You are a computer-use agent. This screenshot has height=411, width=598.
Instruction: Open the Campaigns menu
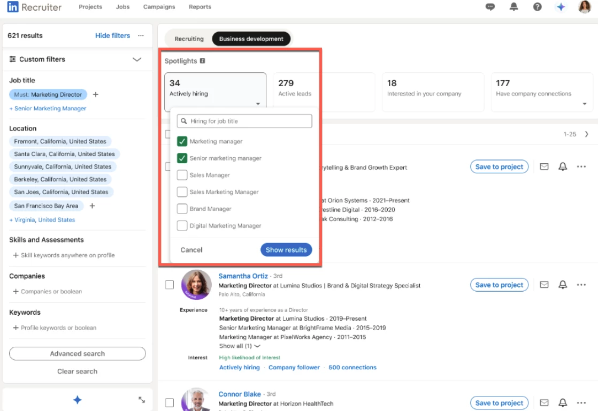click(x=159, y=7)
